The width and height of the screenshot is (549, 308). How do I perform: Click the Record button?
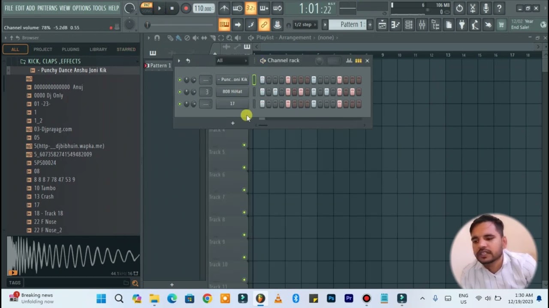coord(186,8)
